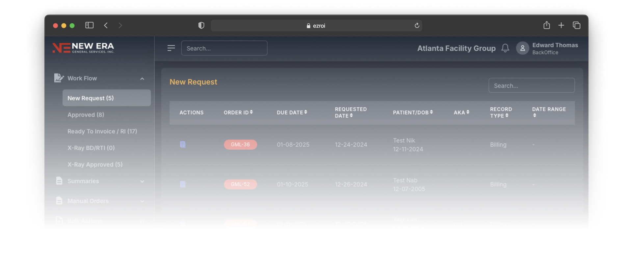This screenshot has width=632, height=269.
Task: Sort table by Order ID column
Action: pos(238,112)
